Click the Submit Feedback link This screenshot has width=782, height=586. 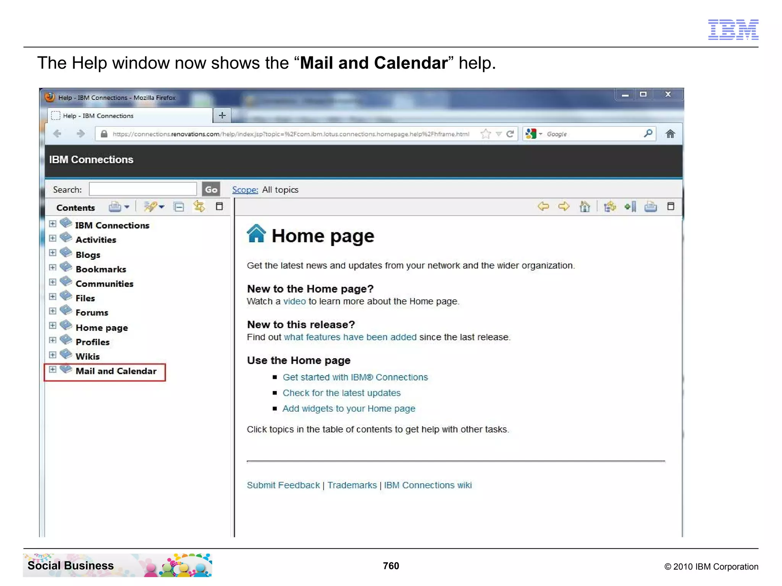pos(283,485)
